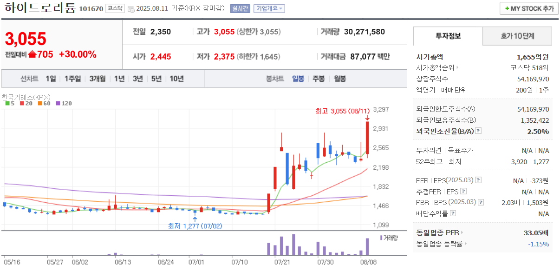Open the 기업개요 dropdown
This screenshot has height=265, width=560.
click(269, 8)
